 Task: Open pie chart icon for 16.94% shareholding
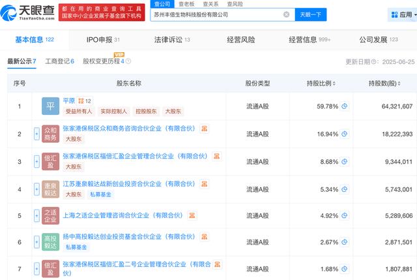tap(345, 134)
